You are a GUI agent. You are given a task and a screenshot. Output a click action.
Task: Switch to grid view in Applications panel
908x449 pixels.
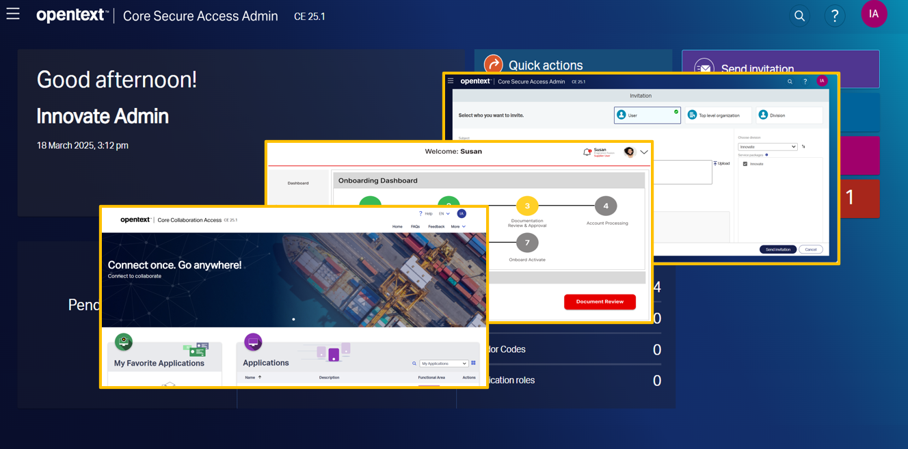coord(473,364)
